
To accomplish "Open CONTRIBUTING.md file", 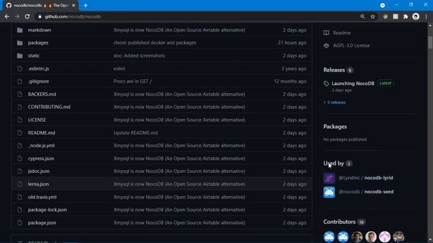I will click(49, 107).
